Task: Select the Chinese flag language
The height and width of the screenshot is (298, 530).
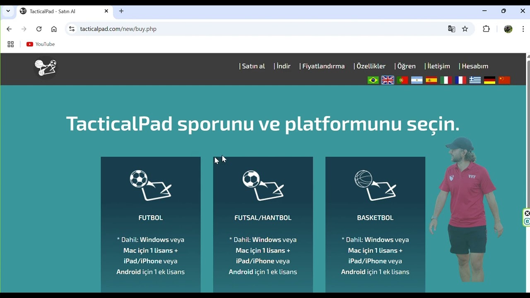Action: [504, 80]
